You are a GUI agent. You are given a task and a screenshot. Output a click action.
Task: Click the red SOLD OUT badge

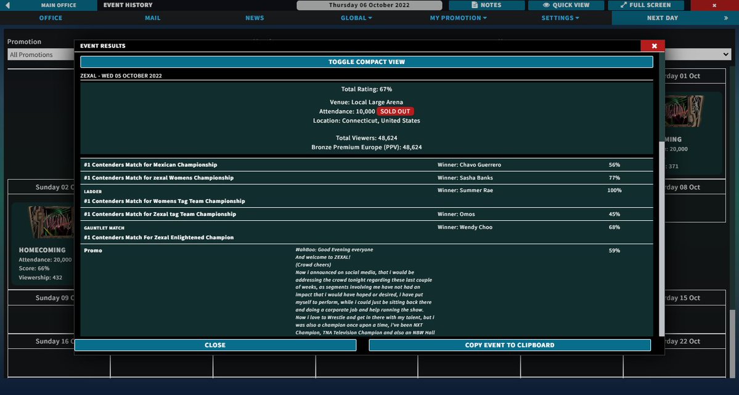click(x=395, y=111)
